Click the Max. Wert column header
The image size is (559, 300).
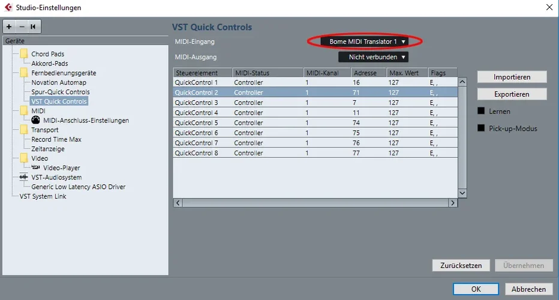pyautogui.click(x=407, y=73)
